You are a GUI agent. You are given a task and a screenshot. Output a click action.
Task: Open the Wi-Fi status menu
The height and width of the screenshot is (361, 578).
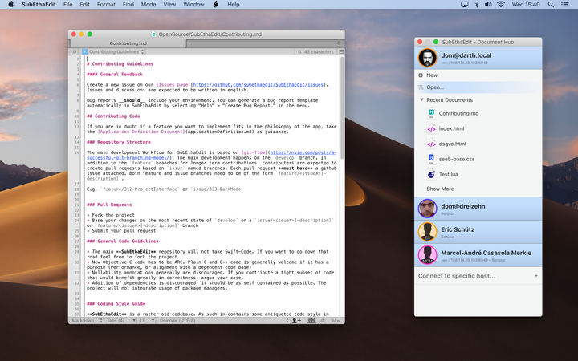click(501, 5)
